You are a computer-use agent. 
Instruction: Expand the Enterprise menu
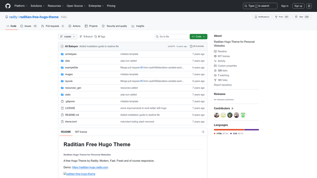tap(96, 6)
